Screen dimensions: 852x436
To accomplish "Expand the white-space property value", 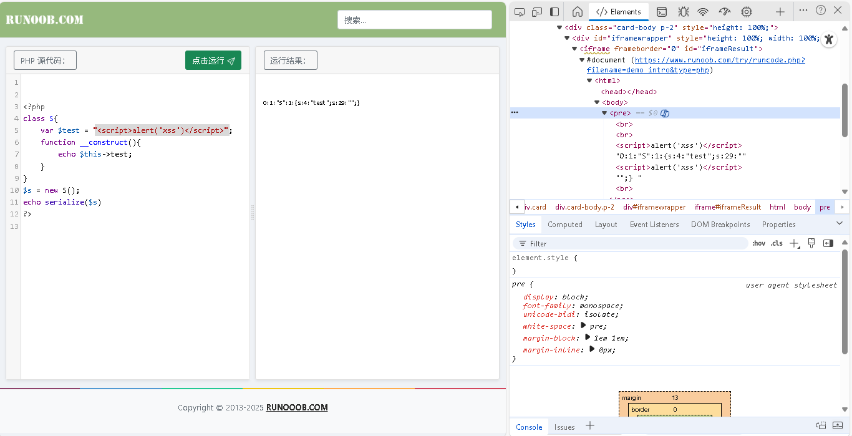I will click(583, 326).
